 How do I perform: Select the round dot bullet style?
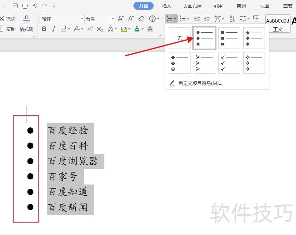(204, 38)
